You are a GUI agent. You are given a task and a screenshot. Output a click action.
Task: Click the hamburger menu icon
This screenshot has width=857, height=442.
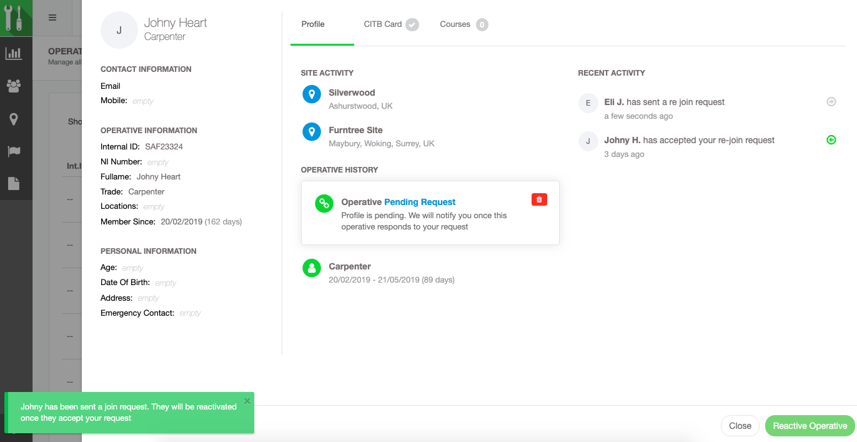[x=52, y=18]
